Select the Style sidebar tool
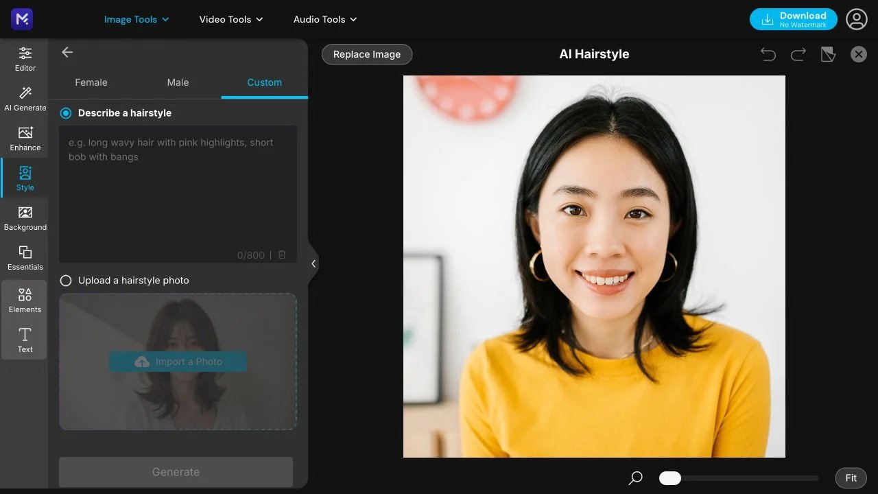 [x=25, y=178]
